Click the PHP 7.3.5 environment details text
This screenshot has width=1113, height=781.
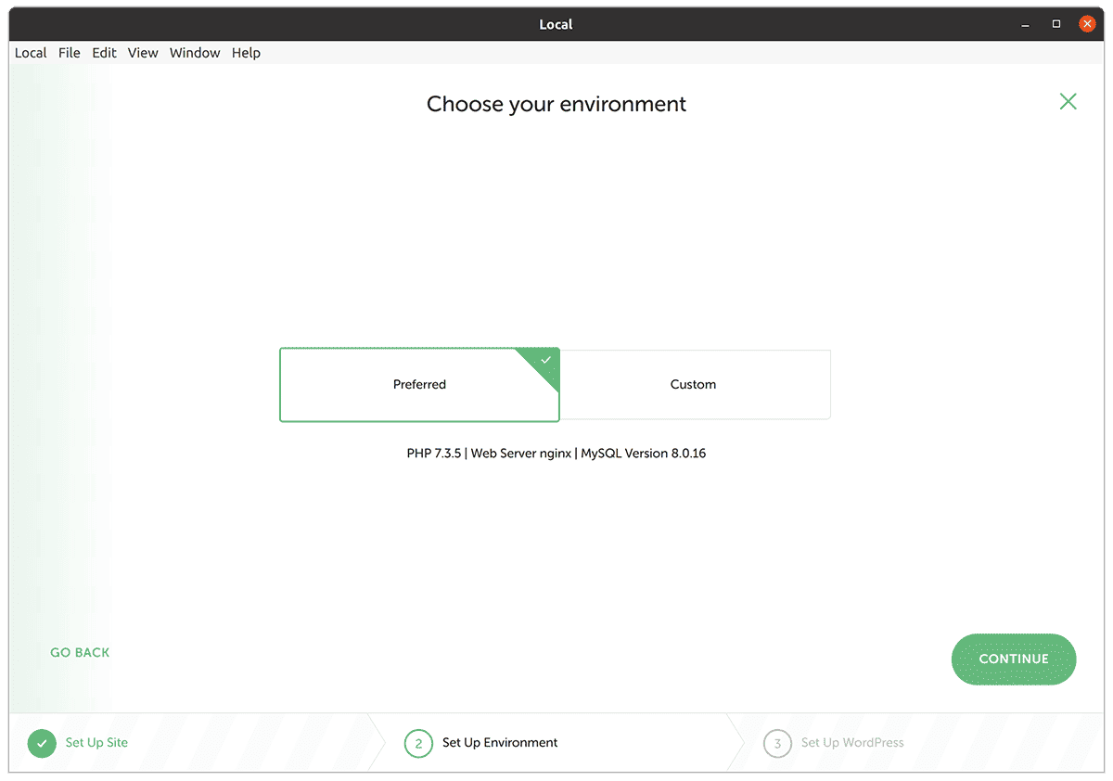click(x=556, y=454)
